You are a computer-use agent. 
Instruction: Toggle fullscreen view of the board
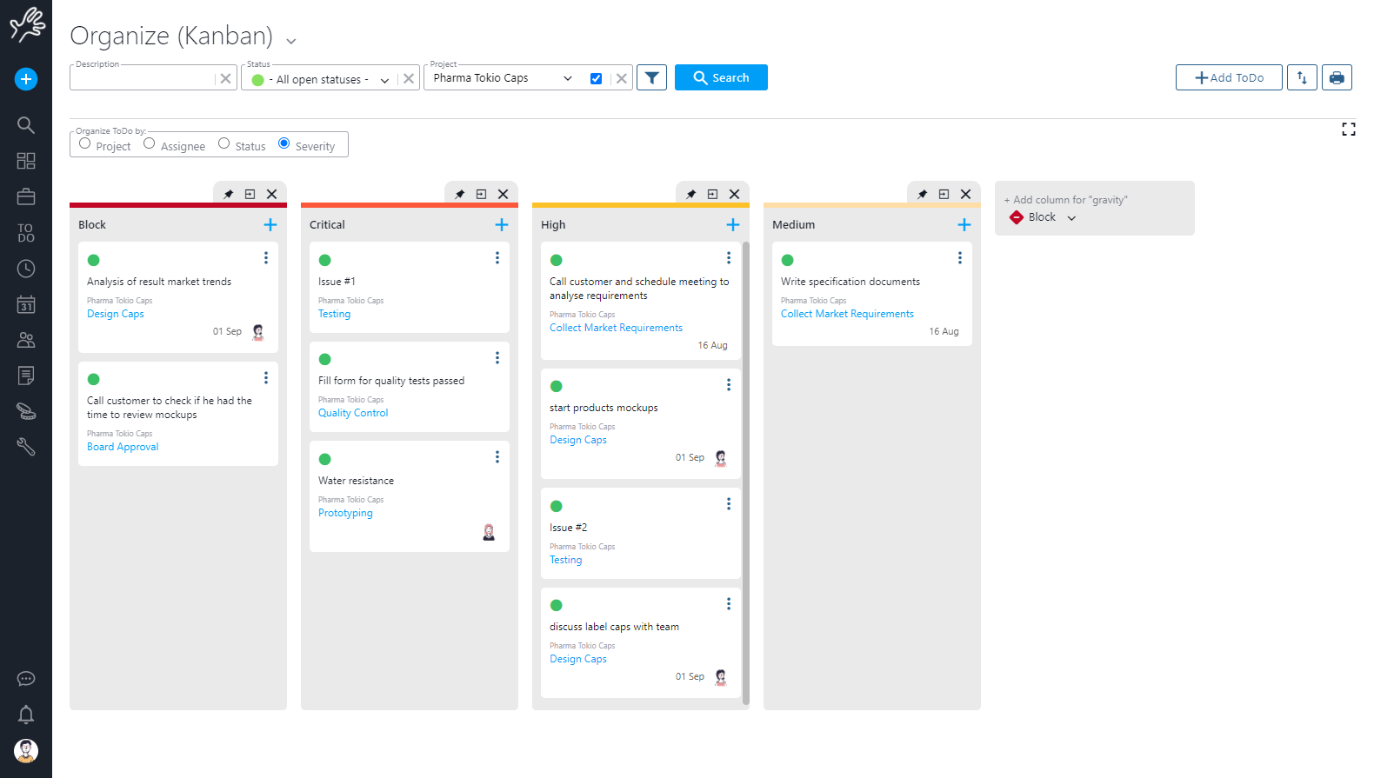pos(1348,130)
